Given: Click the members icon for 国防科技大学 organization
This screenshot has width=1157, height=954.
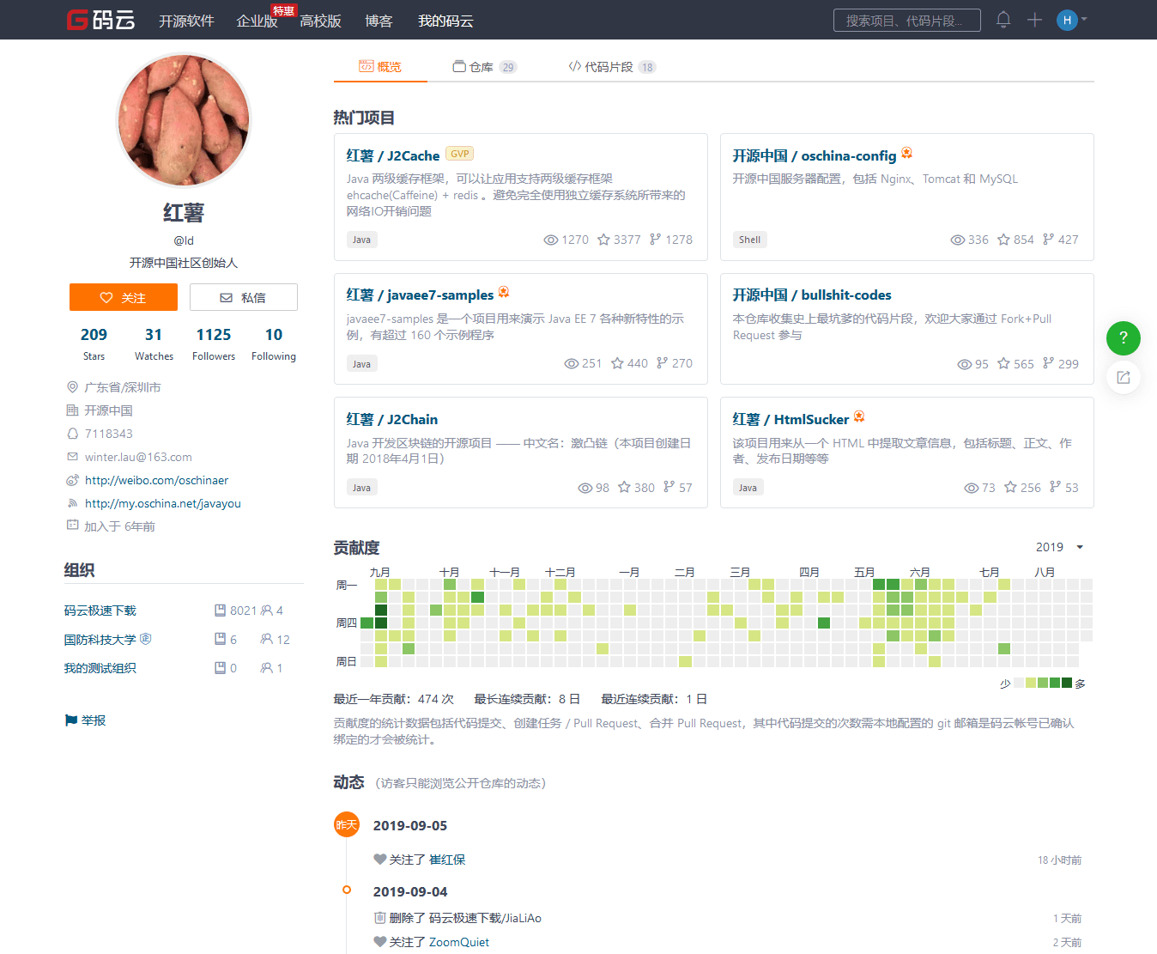Looking at the screenshot, I should 267,639.
